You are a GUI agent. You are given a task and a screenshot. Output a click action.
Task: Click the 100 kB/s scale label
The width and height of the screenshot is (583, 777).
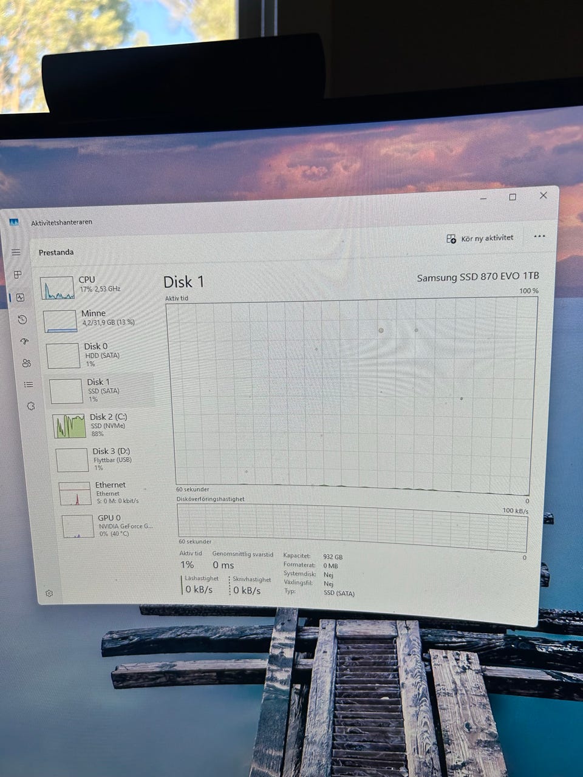516,511
